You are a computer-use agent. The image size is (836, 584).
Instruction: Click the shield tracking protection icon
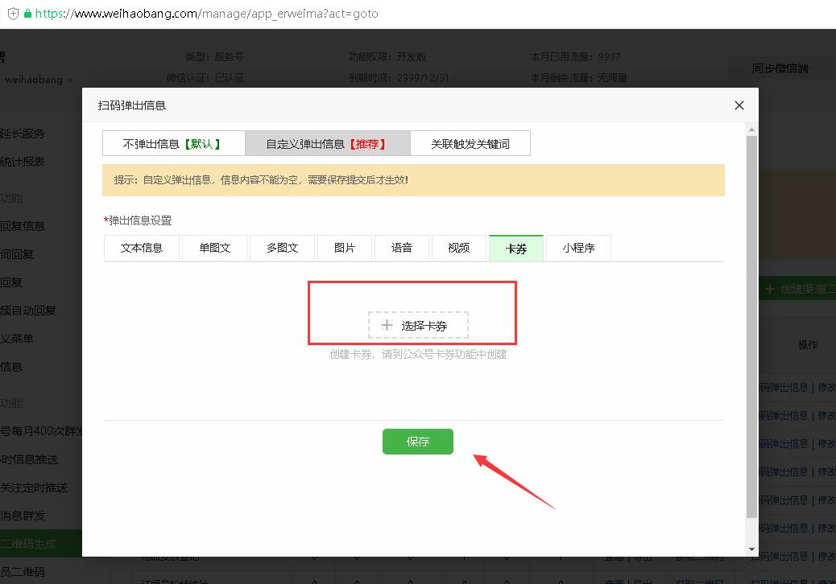pos(14,14)
